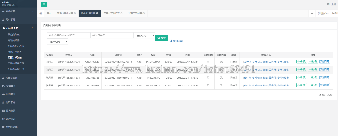Switch to the 交易员充币列表 tab
338x136 pixels.
tap(65, 14)
